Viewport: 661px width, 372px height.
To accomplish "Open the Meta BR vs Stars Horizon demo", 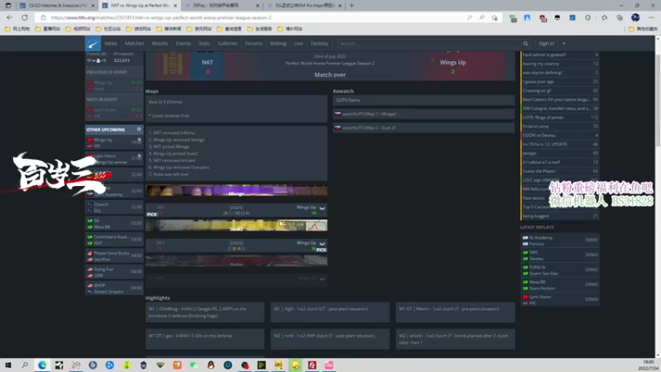I will pos(560,284).
